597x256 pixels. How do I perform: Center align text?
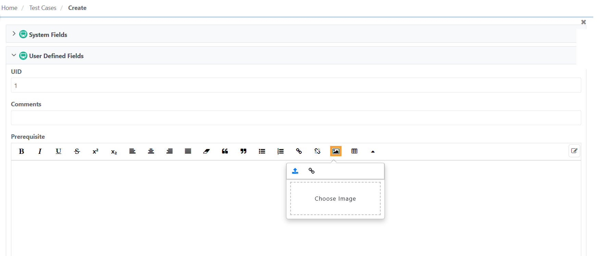(151, 151)
